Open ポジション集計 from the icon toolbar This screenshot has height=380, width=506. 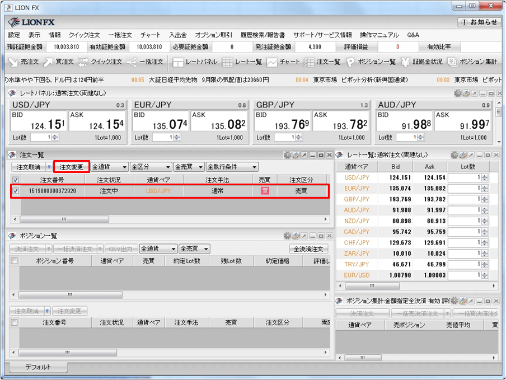tap(472, 62)
